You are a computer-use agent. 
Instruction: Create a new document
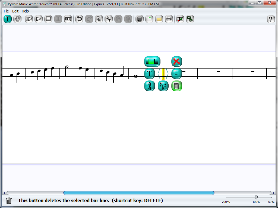(x=149, y=19)
